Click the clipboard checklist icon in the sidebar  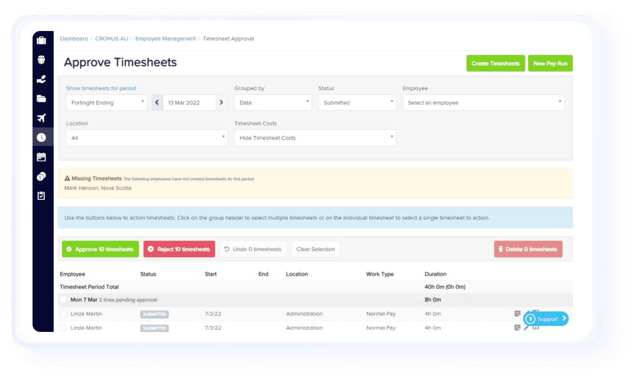click(41, 195)
